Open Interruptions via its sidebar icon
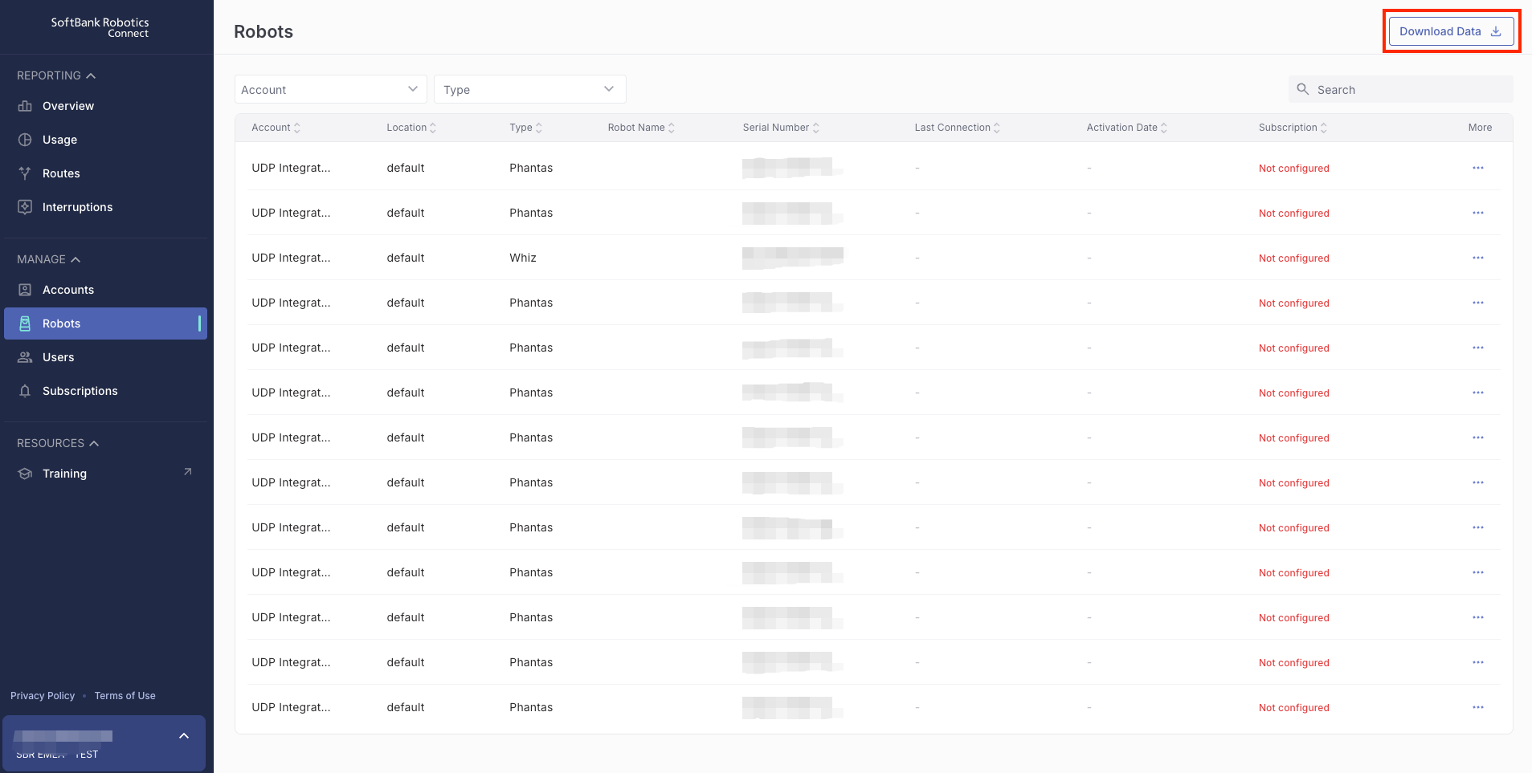 (25, 207)
